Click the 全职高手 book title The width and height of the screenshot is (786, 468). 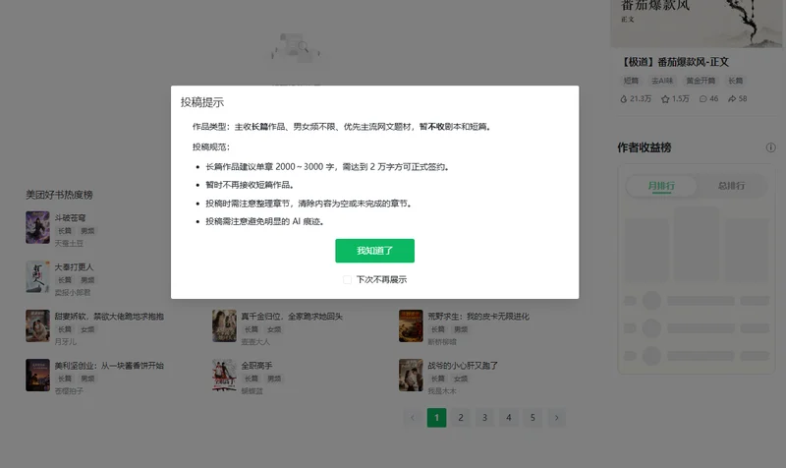(x=256, y=365)
